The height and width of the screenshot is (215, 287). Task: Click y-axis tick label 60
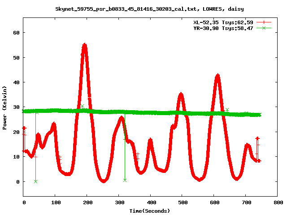coord(16,33)
